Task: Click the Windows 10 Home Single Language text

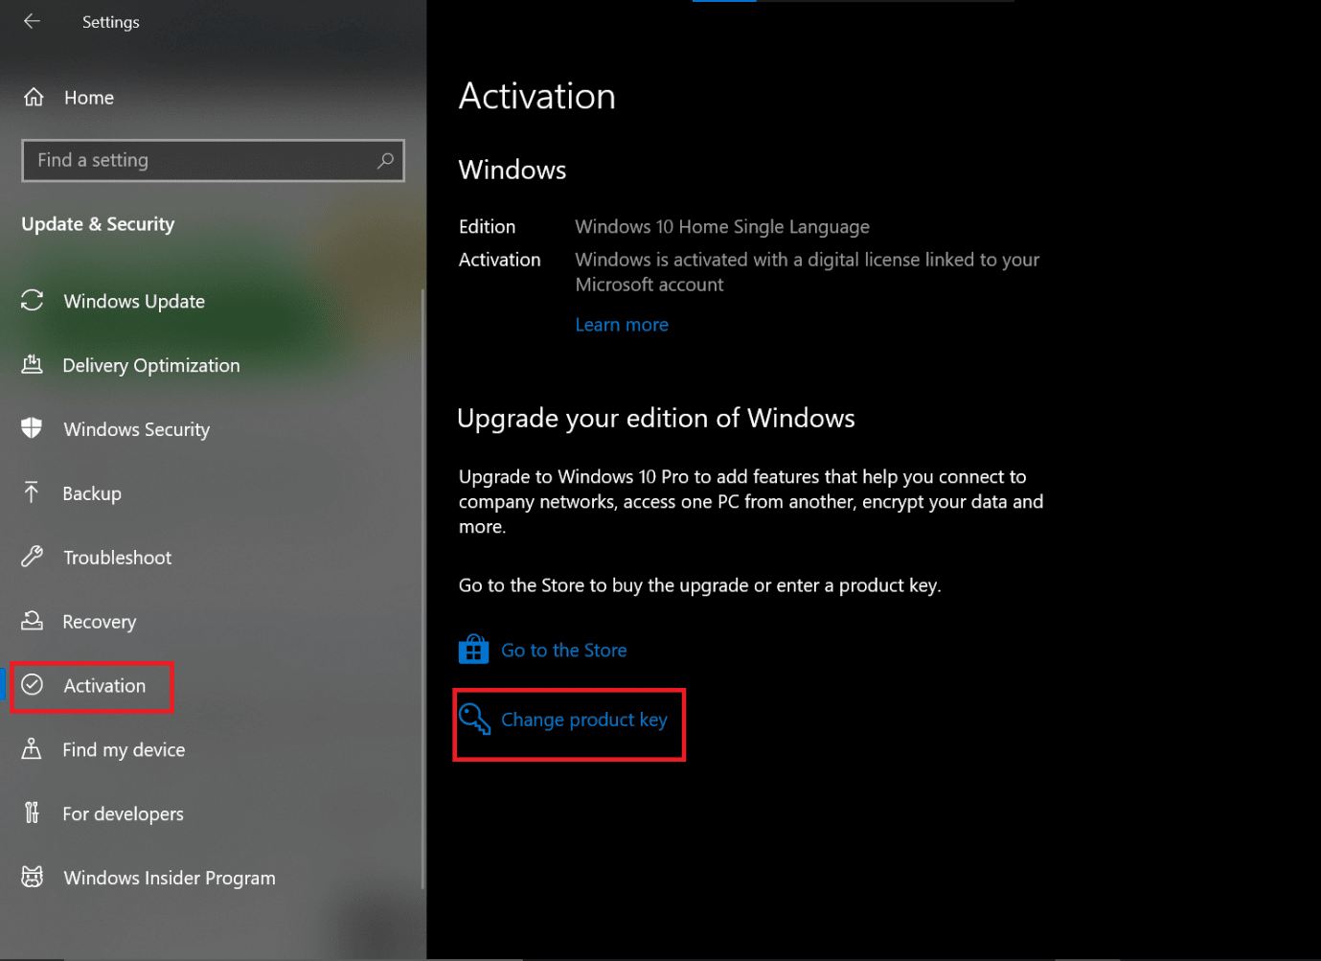Action: pos(722,227)
